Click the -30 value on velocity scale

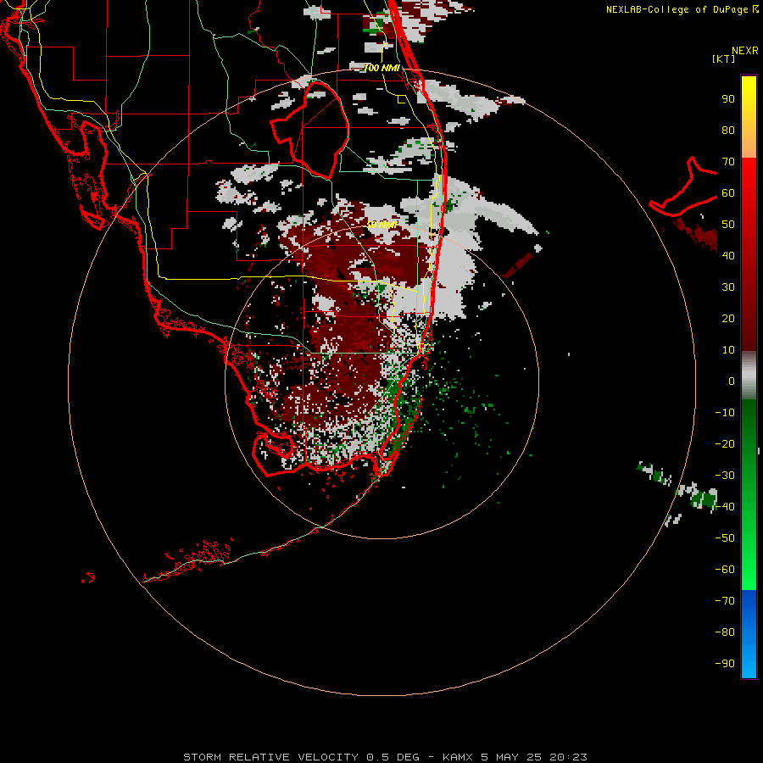click(725, 476)
